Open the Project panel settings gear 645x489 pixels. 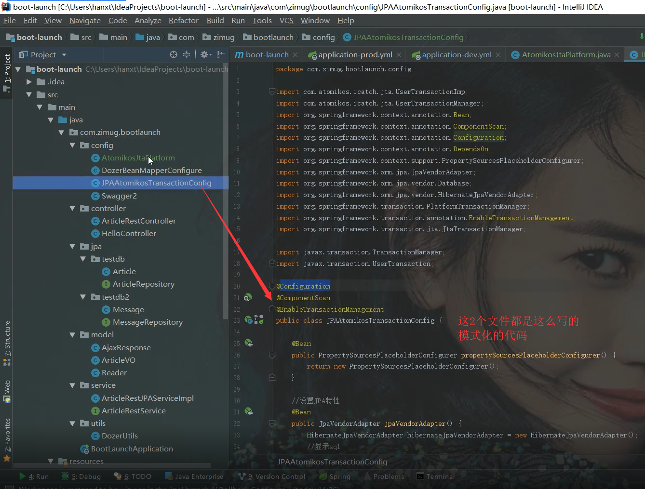pyautogui.click(x=206, y=54)
